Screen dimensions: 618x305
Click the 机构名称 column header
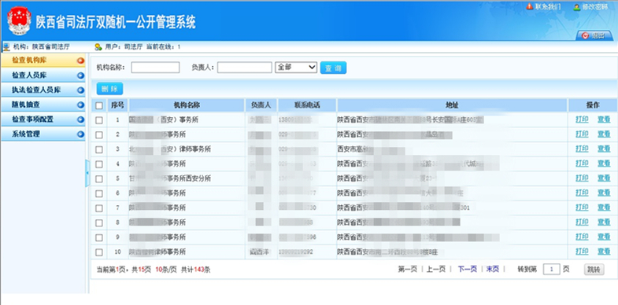pos(187,105)
